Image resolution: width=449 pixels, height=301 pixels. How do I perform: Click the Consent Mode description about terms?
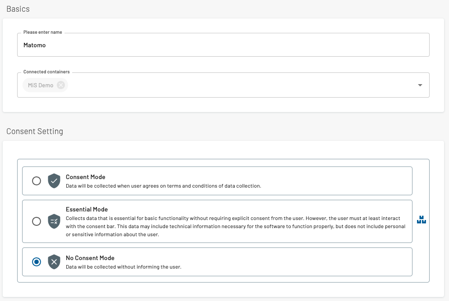[163, 186]
